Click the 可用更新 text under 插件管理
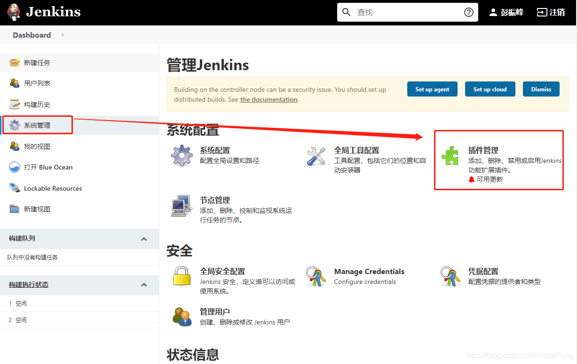577x364 pixels. click(x=490, y=179)
